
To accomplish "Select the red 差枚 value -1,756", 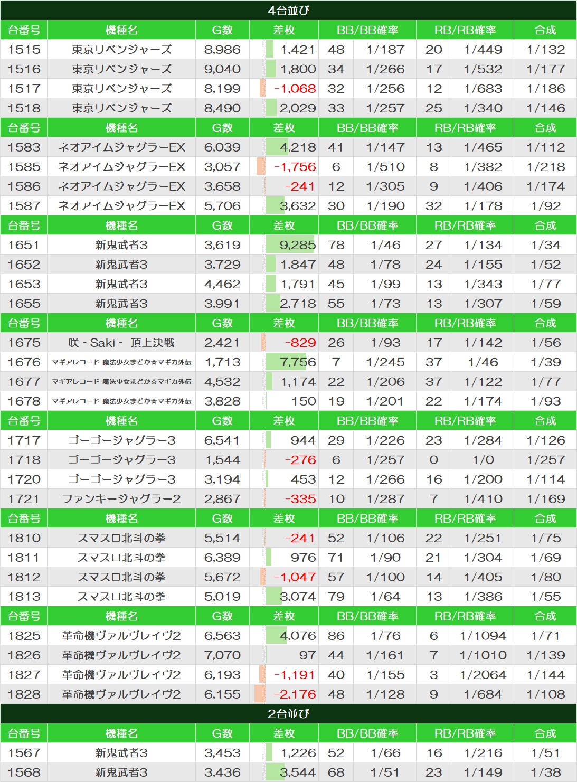I will 295,167.
